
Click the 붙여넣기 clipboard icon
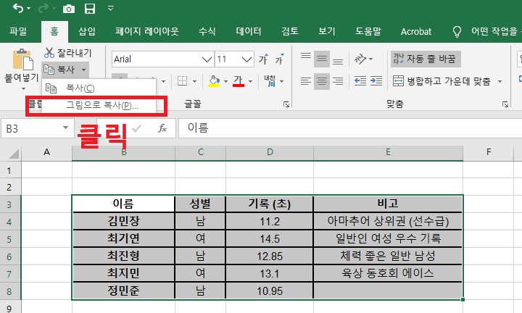tap(22, 60)
